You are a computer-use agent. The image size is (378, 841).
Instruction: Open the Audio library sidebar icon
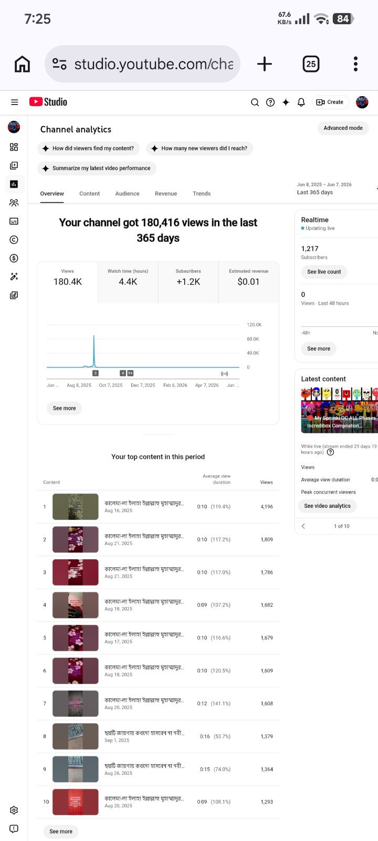pyautogui.click(x=14, y=295)
